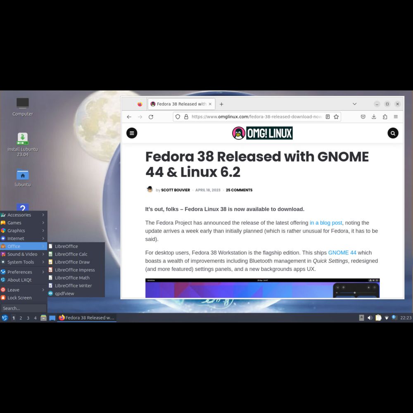Viewport: 413px width, 413px height.
Task: Click the 22:23 panel clock
Action: pos(406,318)
